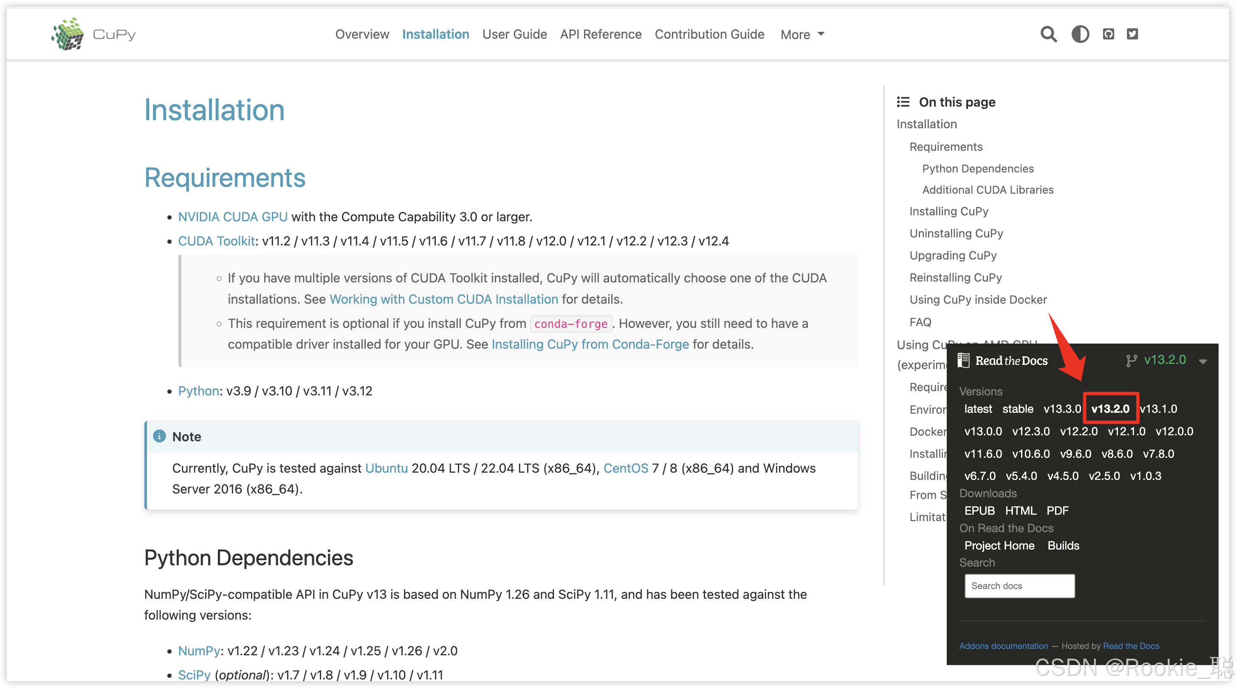Select the v13.3.0 docs version
The height and width of the screenshot is (688, 1236).
pyautogui.click(x=1062, y=409)
